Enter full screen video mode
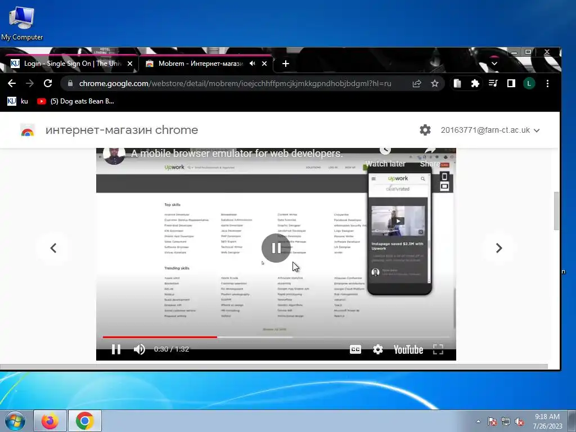The width and height of the screenshot is (576, 432). (438, 349)
